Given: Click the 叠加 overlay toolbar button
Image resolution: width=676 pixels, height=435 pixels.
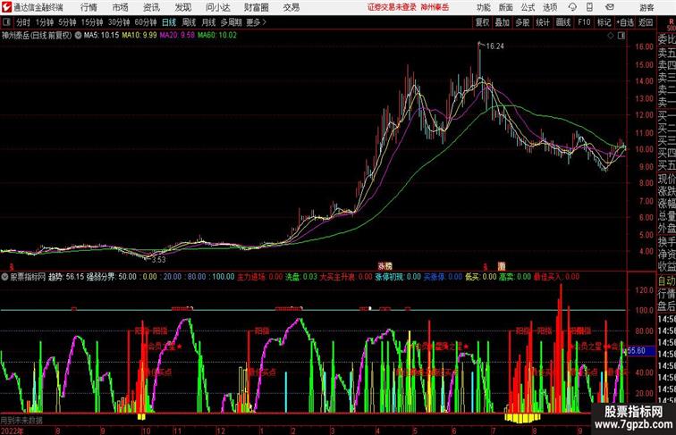Looking at the screenshot, I should [503, 22].
